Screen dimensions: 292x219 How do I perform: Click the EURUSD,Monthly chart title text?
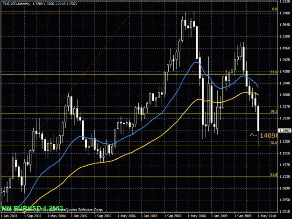tap(16, 4)
